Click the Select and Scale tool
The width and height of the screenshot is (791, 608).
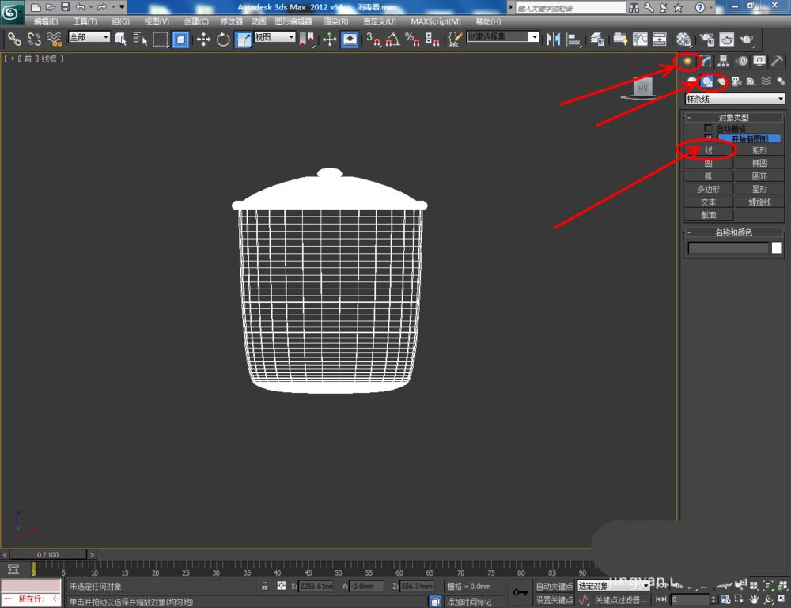243,39
